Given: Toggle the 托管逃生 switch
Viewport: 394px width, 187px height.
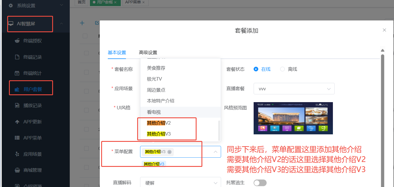Looking at the screenshot, I should 260,183.
